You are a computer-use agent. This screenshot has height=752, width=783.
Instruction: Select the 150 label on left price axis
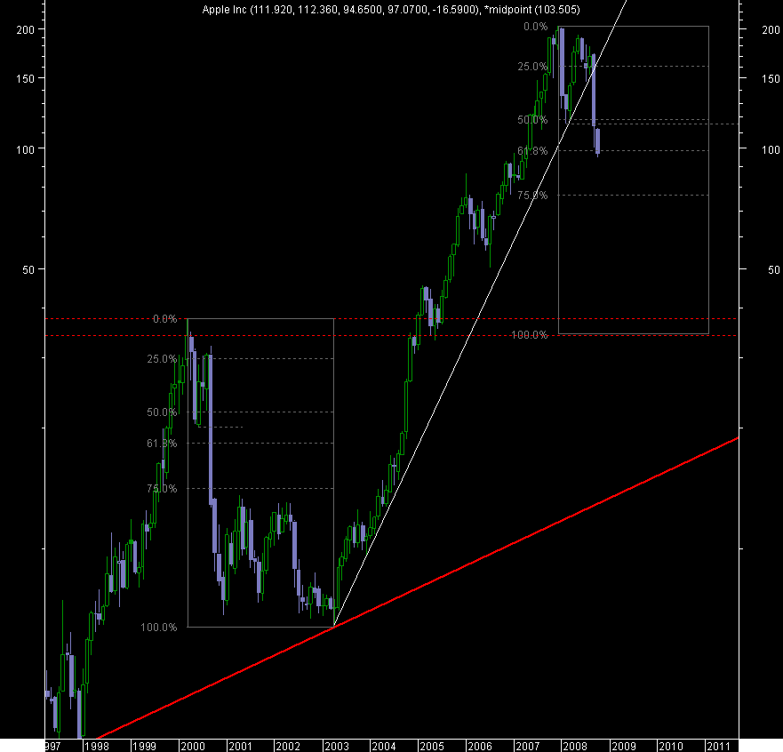click(x=26, y=79)
